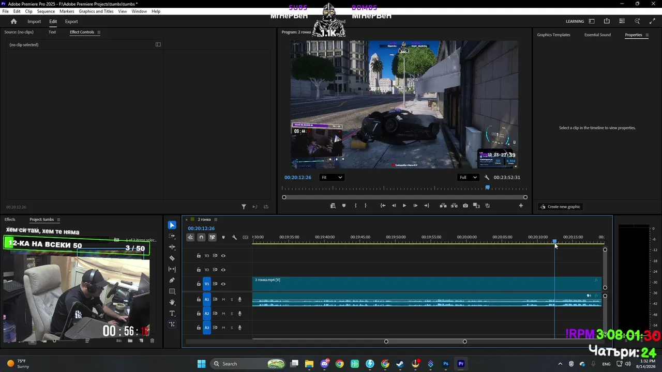Select the Type tool
Screen dimensions: 662x372
click(x=172, y=314)
